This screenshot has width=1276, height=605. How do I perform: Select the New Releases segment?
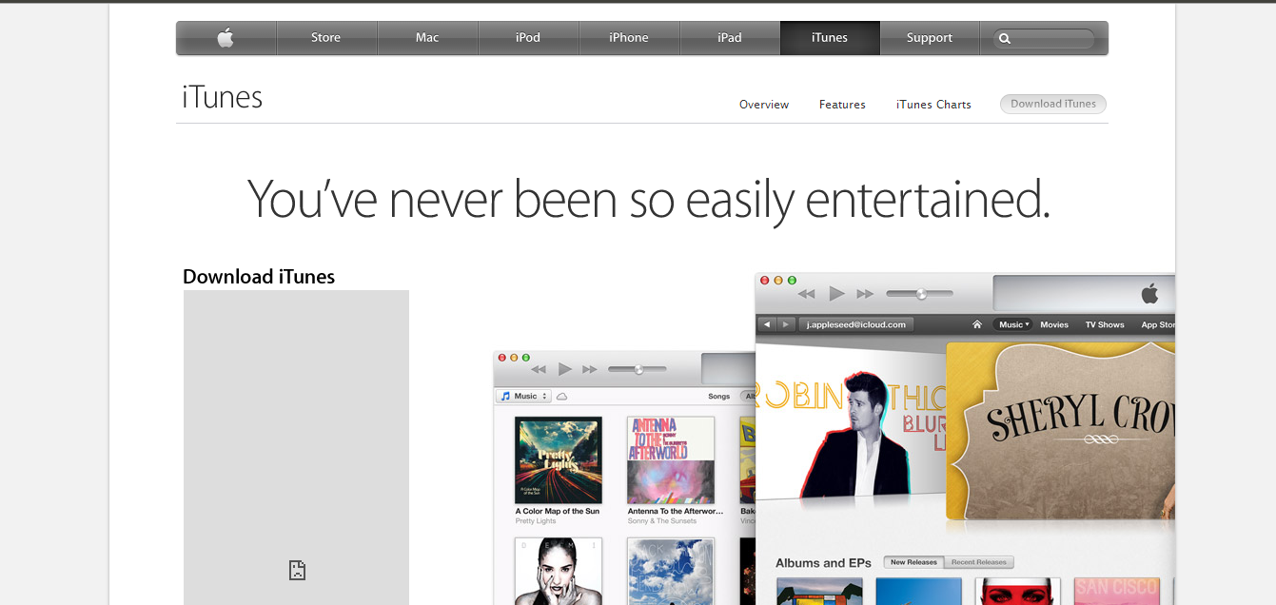(x=913, y=562)
